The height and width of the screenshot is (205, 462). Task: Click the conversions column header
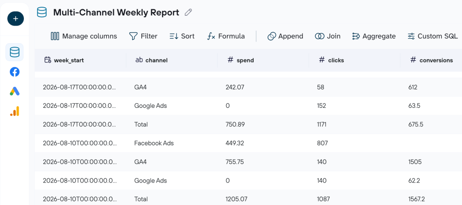point(431,60)
